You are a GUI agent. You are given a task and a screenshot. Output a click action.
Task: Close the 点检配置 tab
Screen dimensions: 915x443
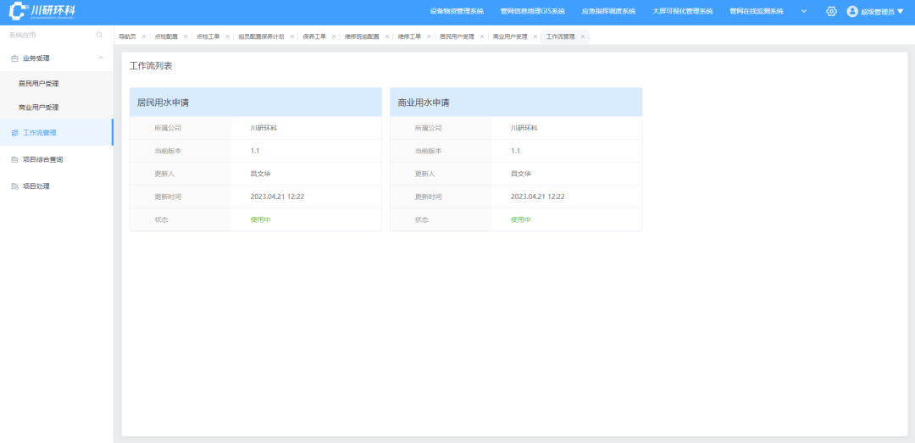186,36
